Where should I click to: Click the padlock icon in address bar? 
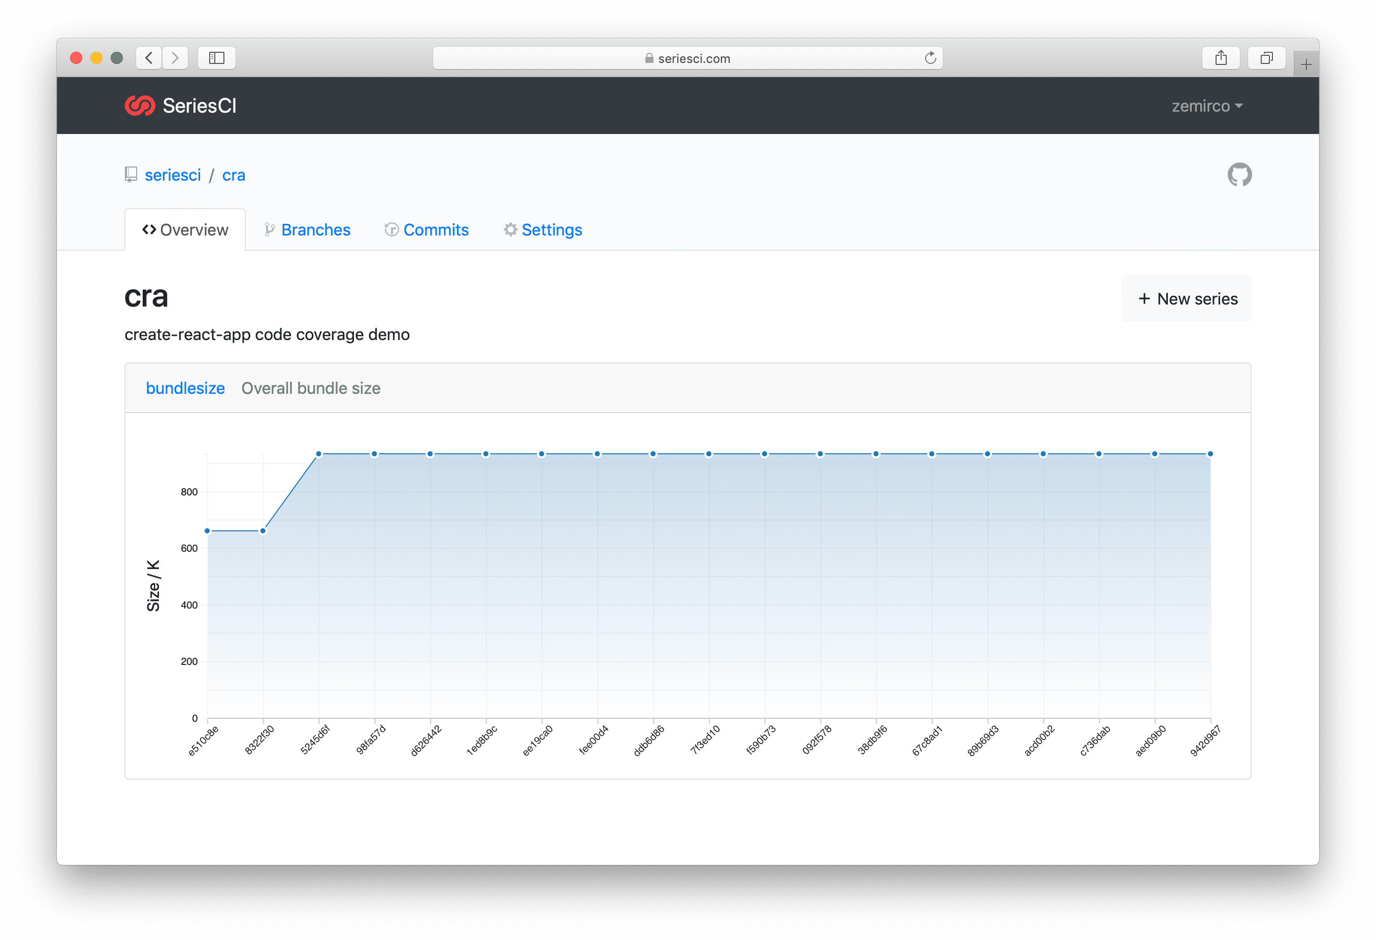coord(649,58)
